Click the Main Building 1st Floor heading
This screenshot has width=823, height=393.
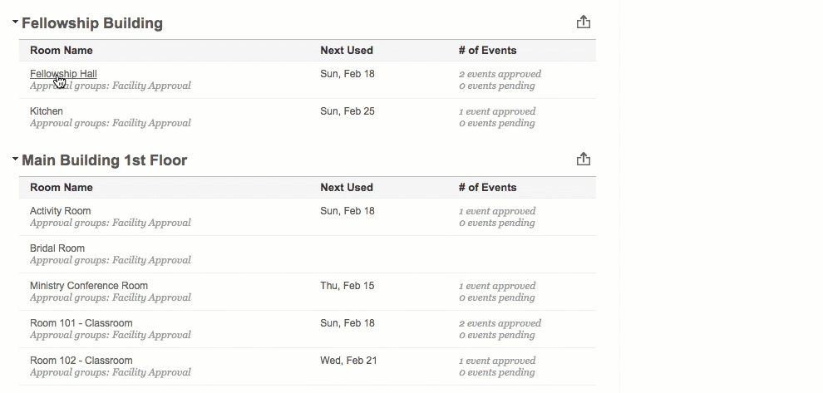tap(104, 160)
